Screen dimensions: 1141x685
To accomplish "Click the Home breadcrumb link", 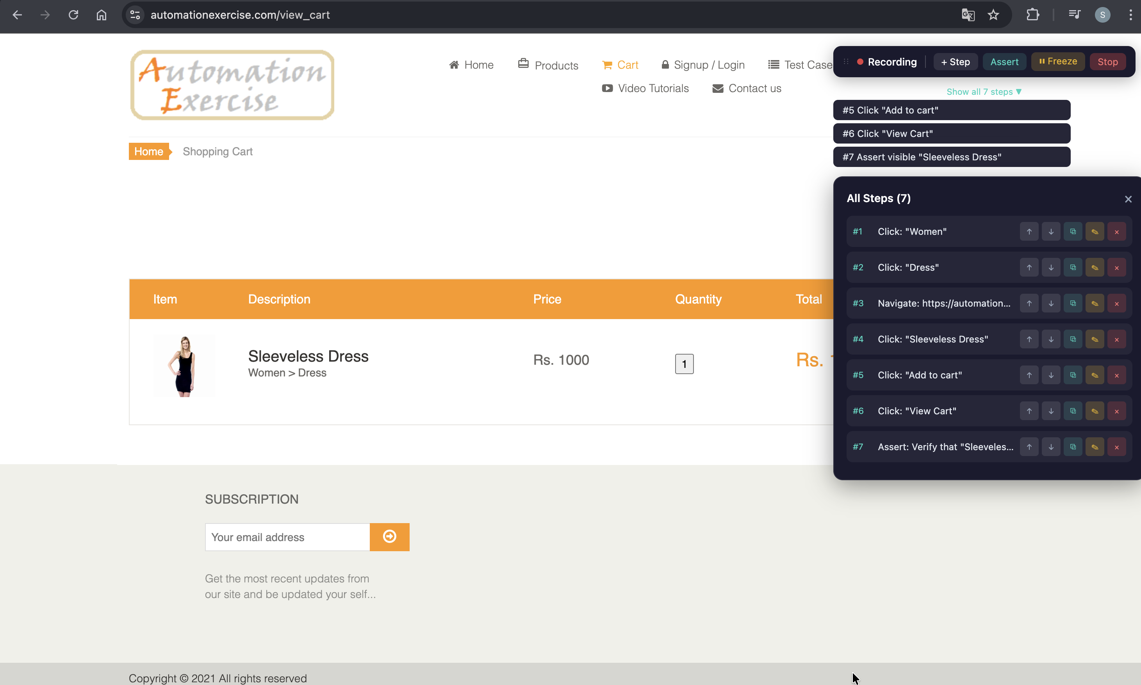I will point(148,152).
